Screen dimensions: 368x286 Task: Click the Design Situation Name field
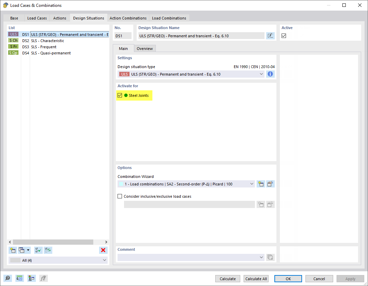201,36
